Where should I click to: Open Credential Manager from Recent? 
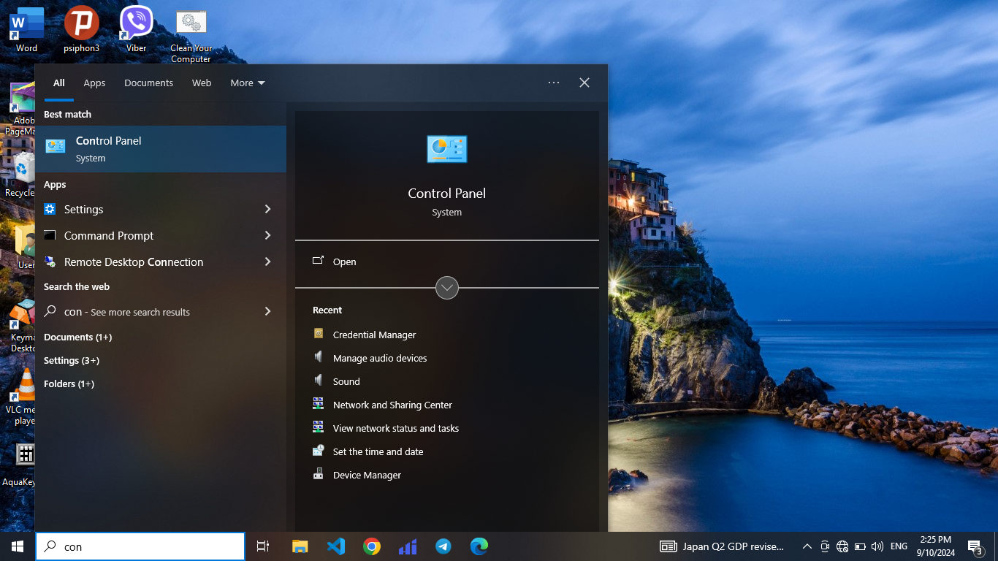pyautogui.click(x=374, y=335)
